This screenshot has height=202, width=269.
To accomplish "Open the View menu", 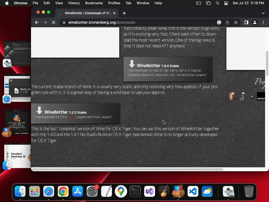I will tap(59, 3).
